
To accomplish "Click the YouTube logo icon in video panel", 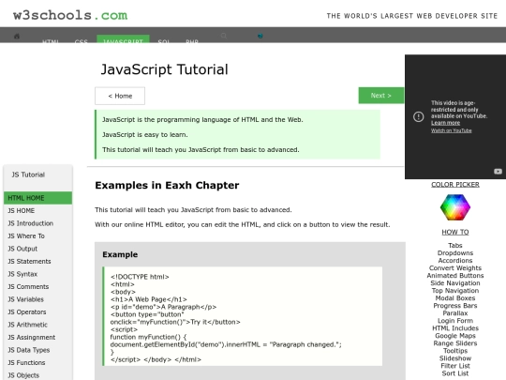I will point(498,172).
